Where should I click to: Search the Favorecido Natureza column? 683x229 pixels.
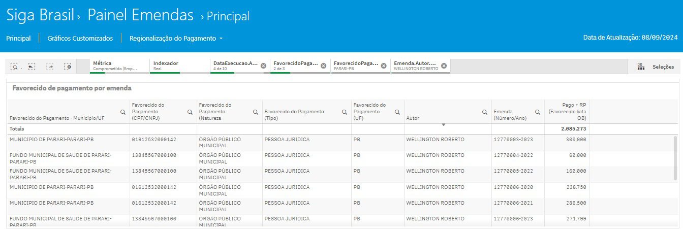(x=255, y=112)
